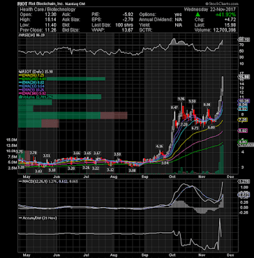Screen dimensions: 254x258
Task: Click the Sep label under price chart
Action: pos(145,177)
